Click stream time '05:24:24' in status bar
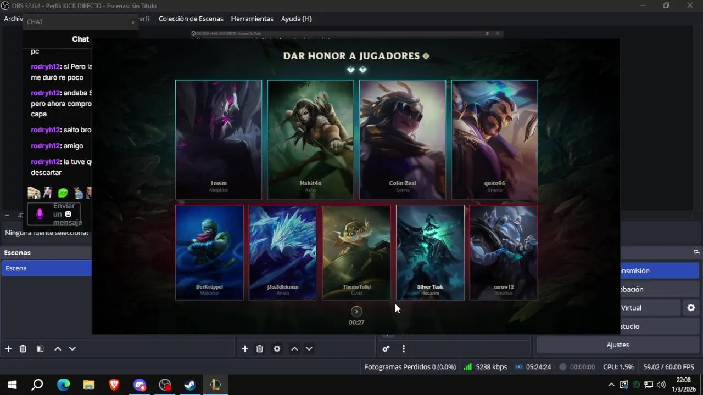703x395 pixels. 538,367
